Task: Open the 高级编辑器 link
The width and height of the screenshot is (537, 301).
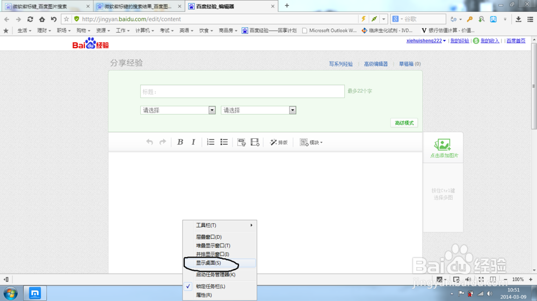Action: point(376,64)
